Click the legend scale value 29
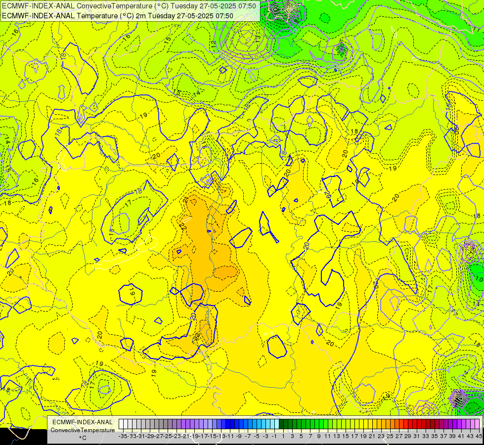484x445 pixels. tap(408, 436)
